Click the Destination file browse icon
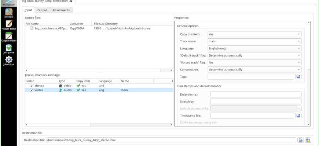The width and height of the screenshot is (319, 146). point(301,140)
